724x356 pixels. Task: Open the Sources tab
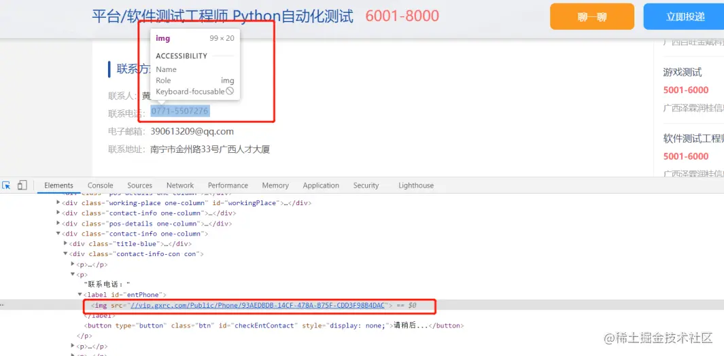tap(139, 185)
